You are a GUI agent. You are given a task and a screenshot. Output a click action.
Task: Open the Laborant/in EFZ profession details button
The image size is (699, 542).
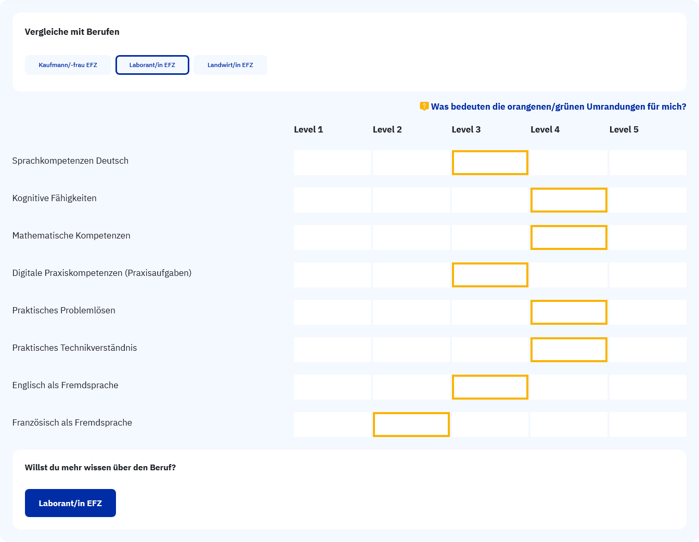pyautogui.click(x=70, y=503)
